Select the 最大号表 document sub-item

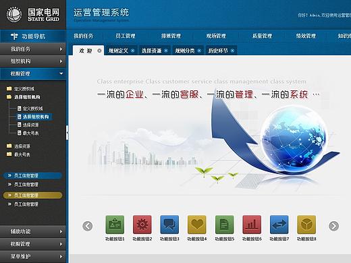click(28, 133)
